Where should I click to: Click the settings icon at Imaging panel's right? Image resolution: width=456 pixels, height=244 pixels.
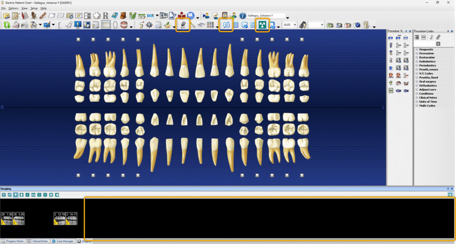click(451, 195)
